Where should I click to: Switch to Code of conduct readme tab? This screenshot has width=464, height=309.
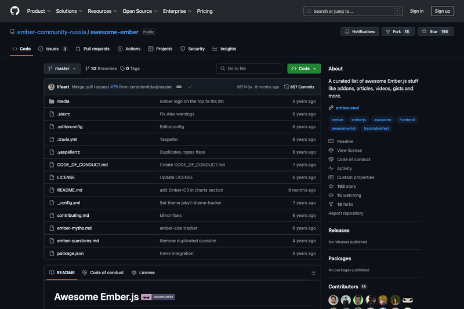click(103, 272)
